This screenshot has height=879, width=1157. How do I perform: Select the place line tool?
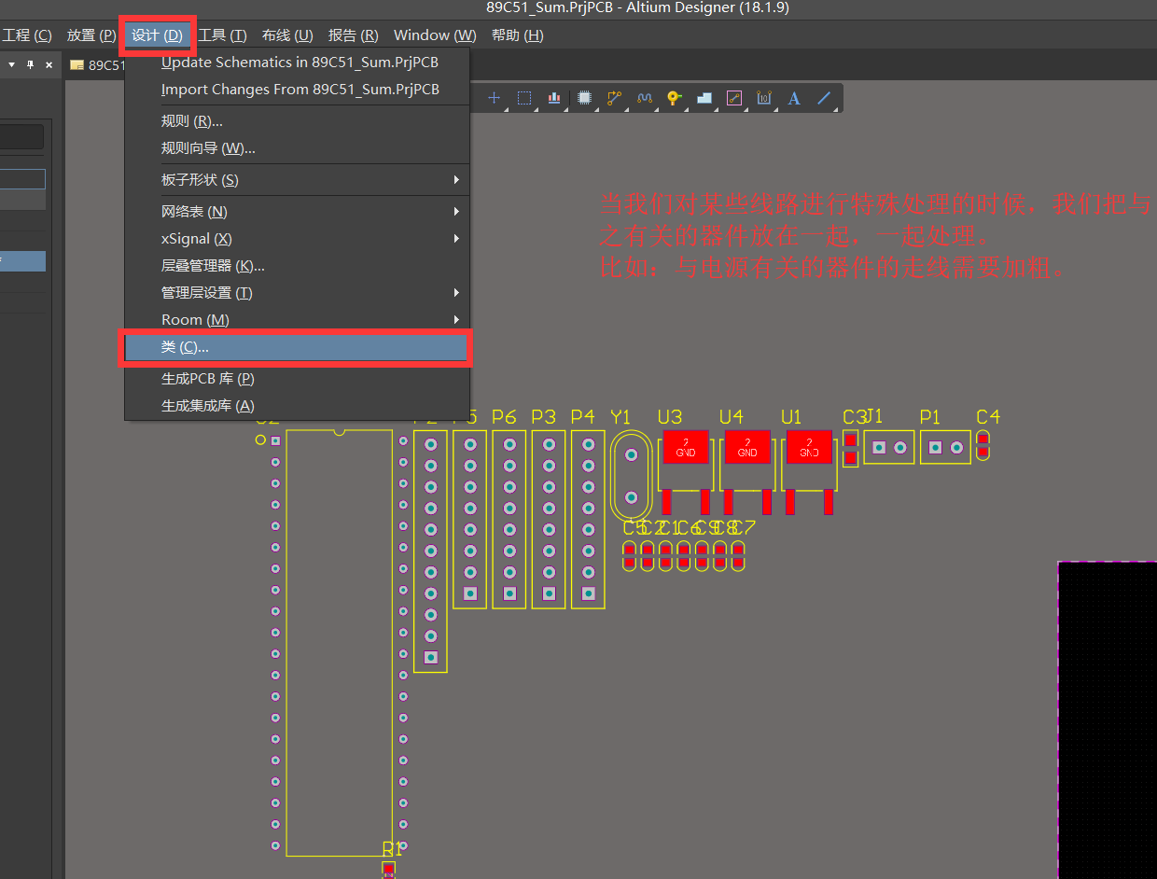coord(824,98)
